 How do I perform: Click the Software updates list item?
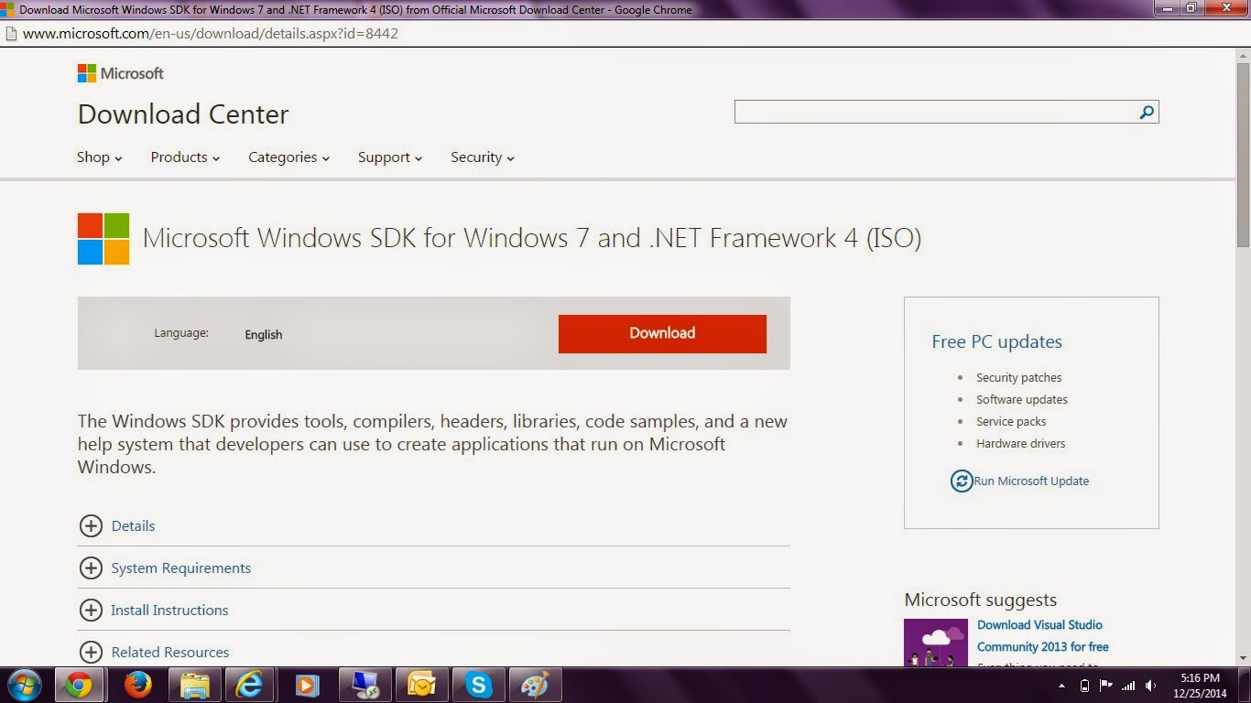1022,399
